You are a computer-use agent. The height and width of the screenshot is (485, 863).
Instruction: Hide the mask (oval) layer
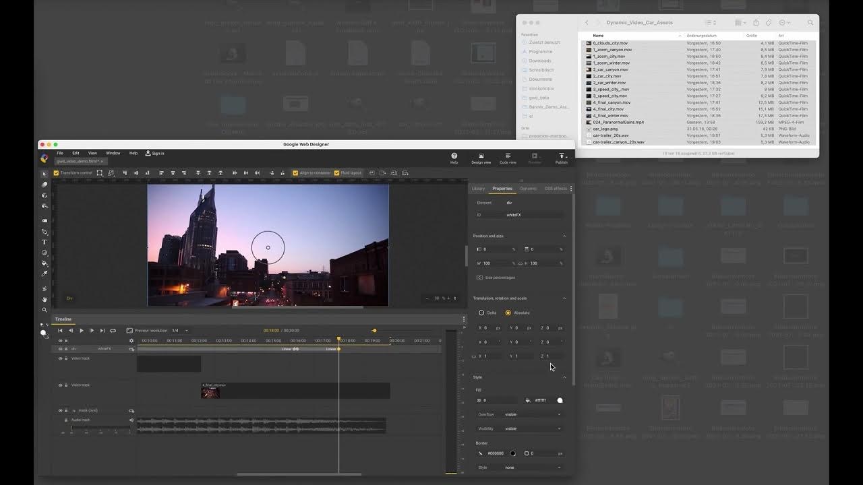pos(60,410)
